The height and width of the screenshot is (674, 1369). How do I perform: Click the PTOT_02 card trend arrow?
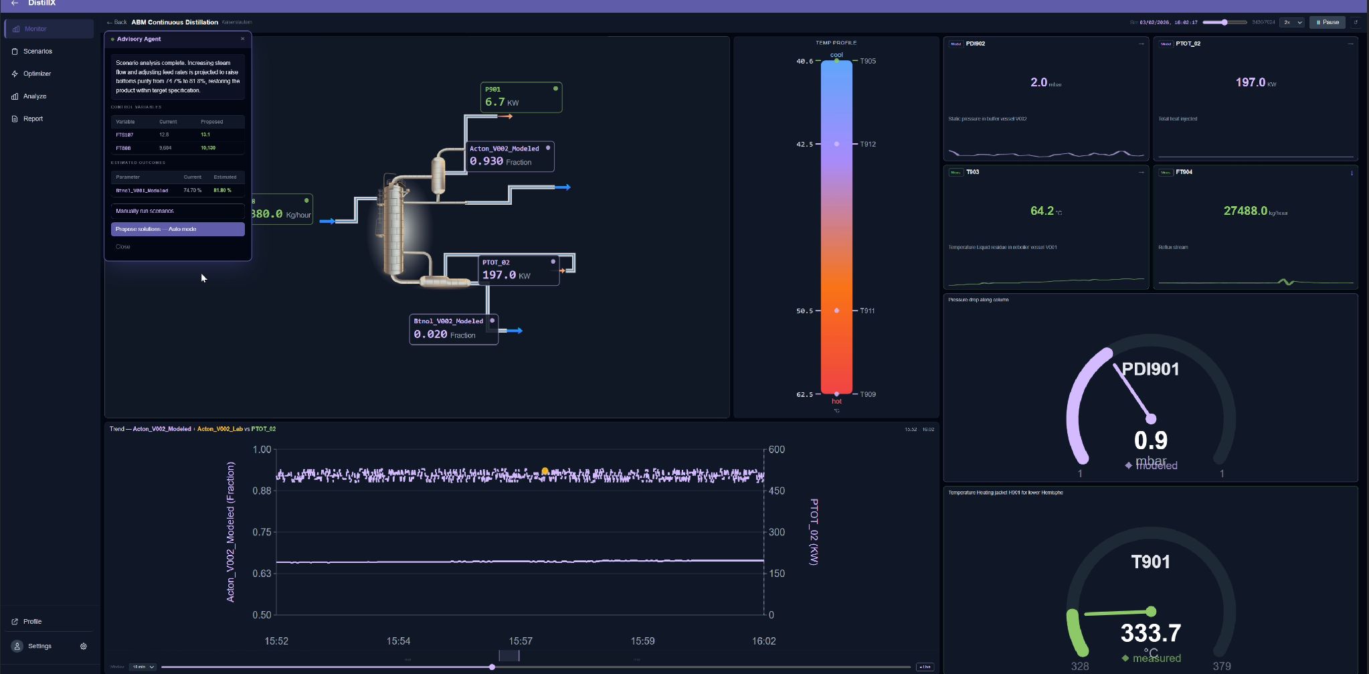[1350, 44]
